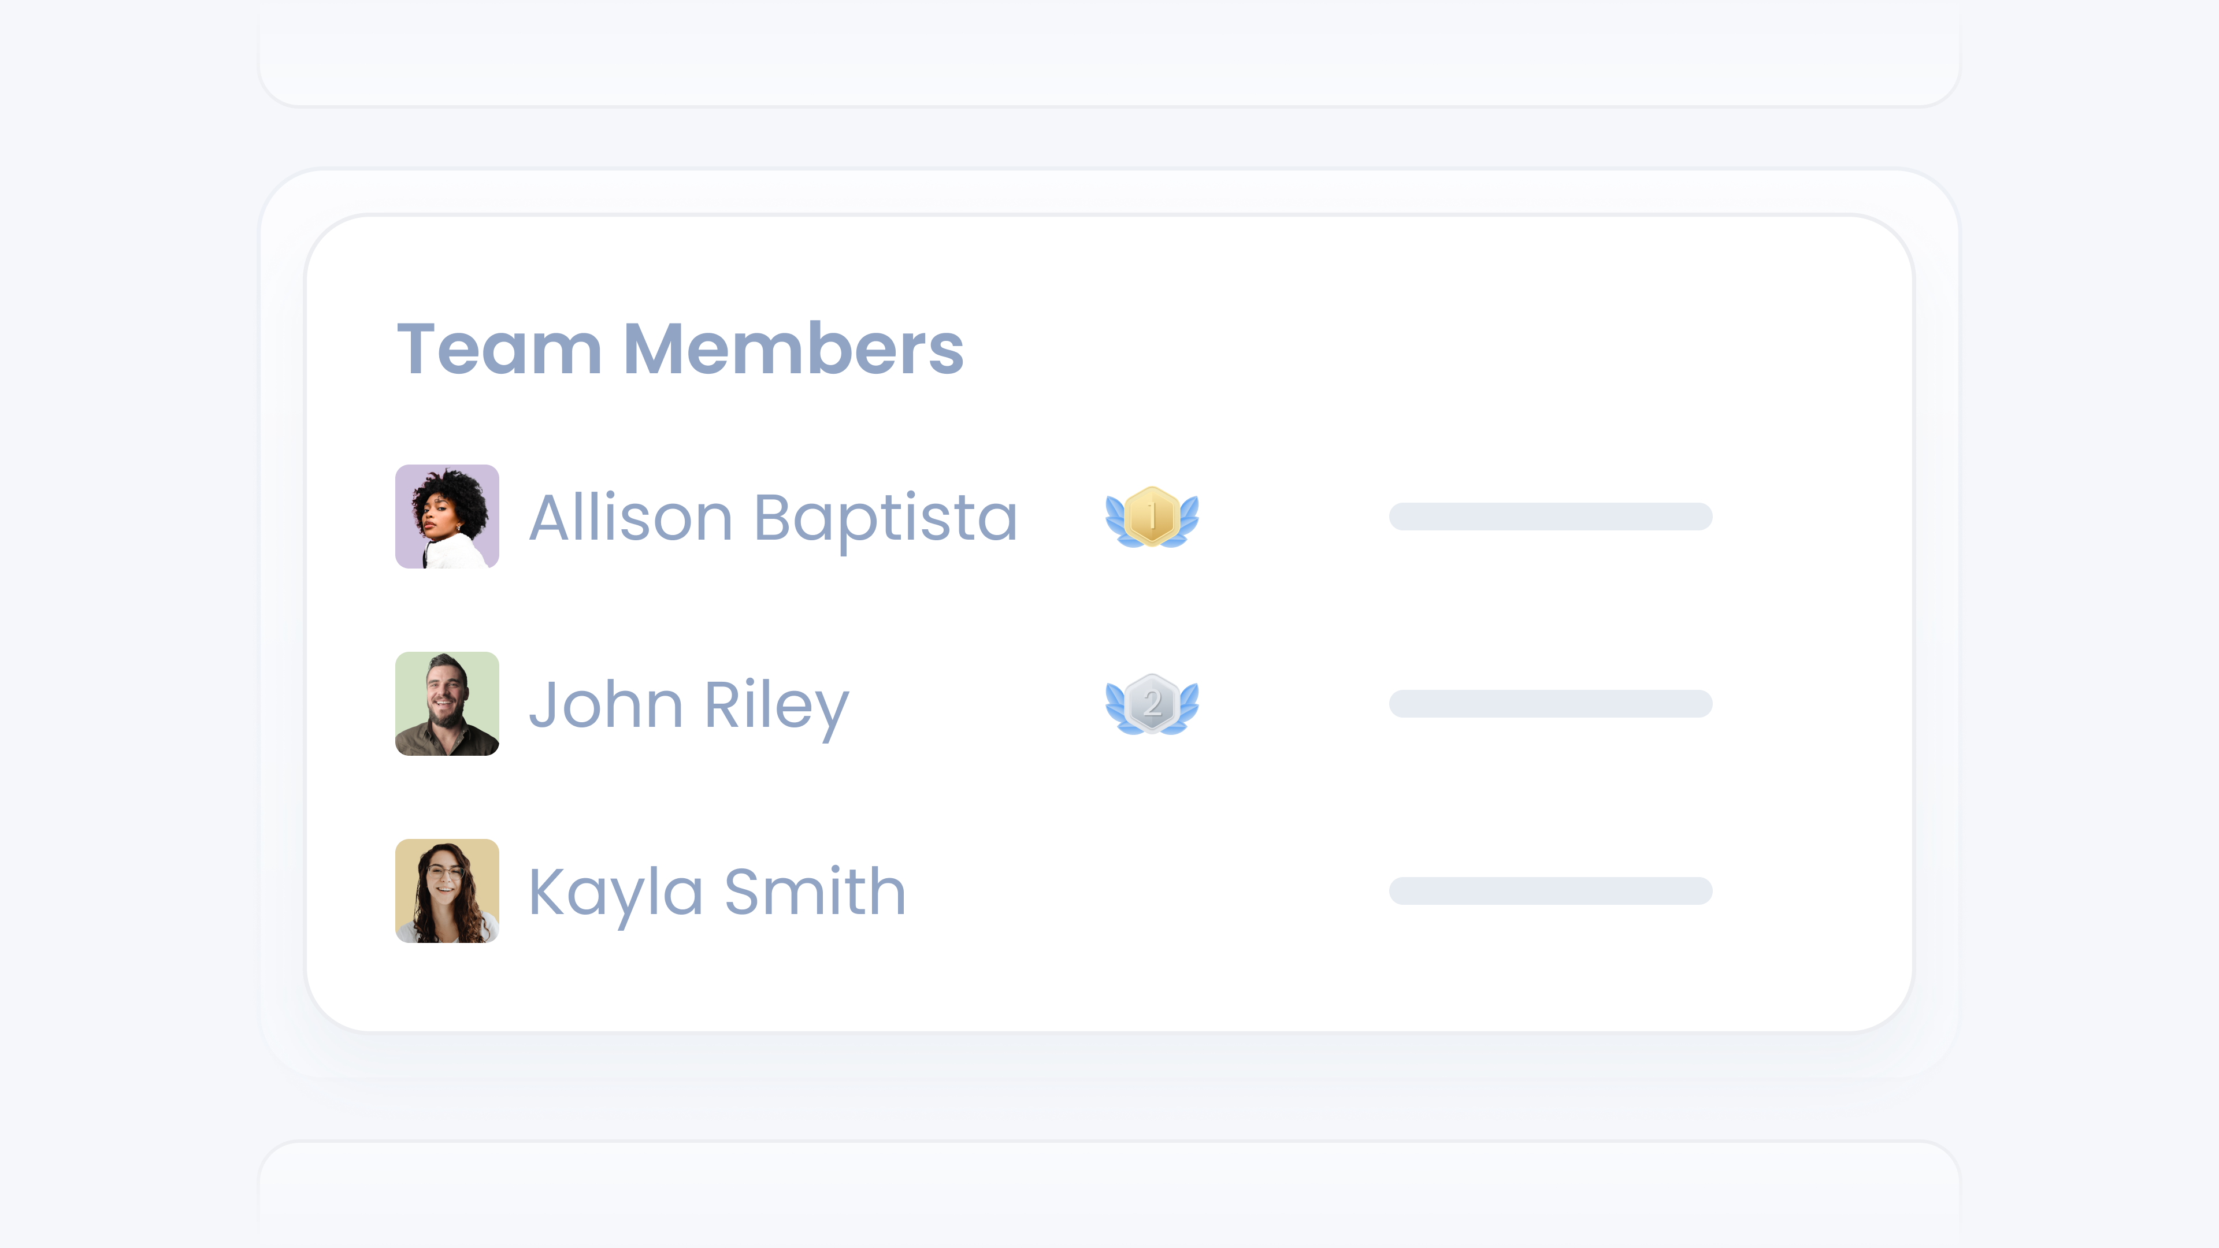Select the first name 'John'

coord(606,704)
